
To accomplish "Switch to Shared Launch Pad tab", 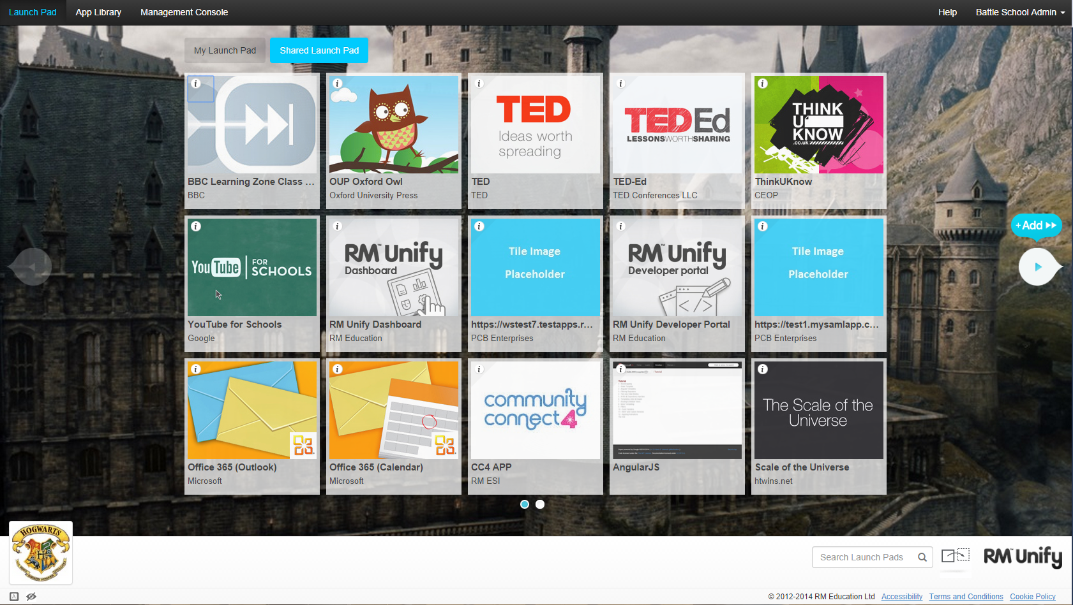I will coord(319,50).
